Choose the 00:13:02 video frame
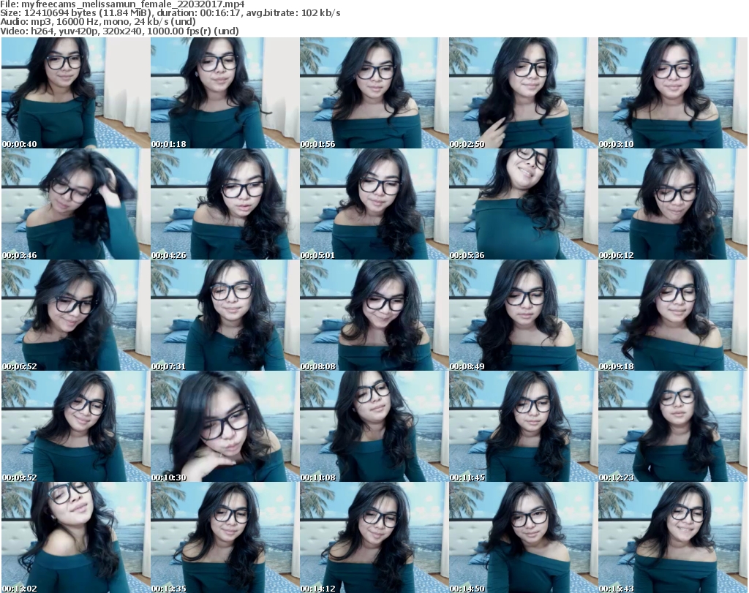749x593 pixels. tap(76, 537)
